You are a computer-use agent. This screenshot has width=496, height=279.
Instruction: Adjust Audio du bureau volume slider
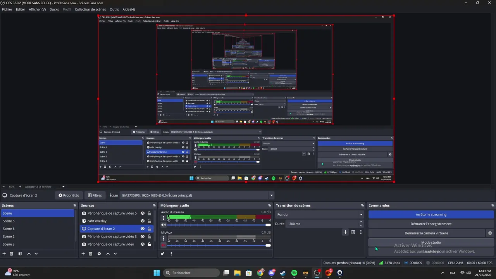tap(219, 225)
